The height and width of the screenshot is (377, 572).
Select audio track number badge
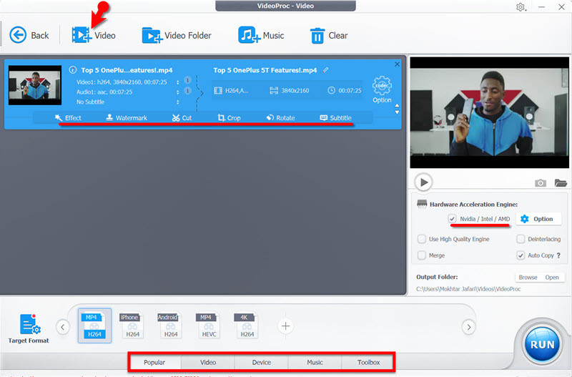click(x=187, y=91)
